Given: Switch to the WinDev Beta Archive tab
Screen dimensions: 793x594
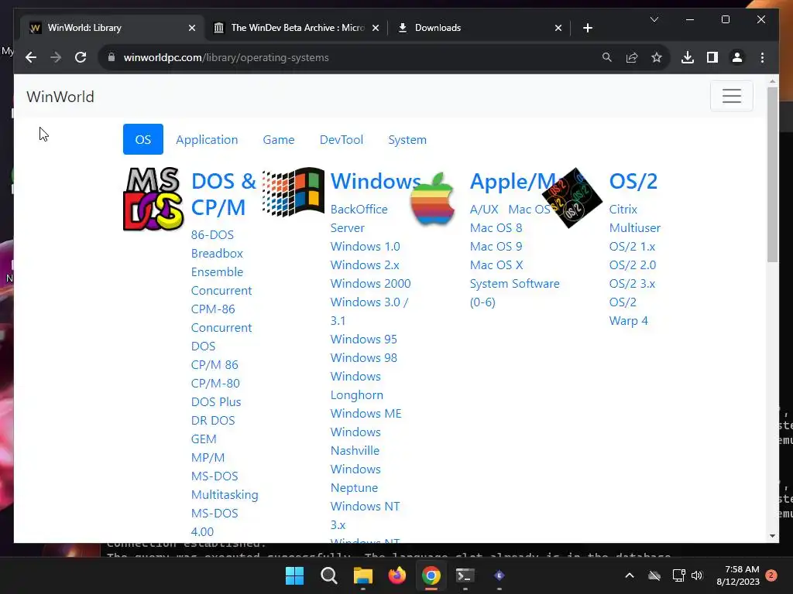Looking at the screenshot, I should pyautogui.click(x=297, y=28).
